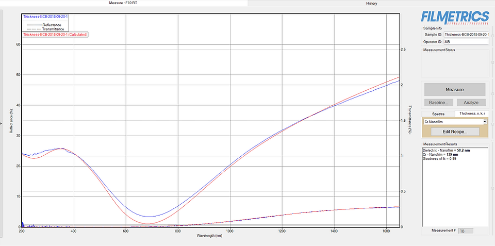495x246 pixels.
Task: Click the Dielectric Nanofilm thickness result line
Action: click(x=447, y=150)
